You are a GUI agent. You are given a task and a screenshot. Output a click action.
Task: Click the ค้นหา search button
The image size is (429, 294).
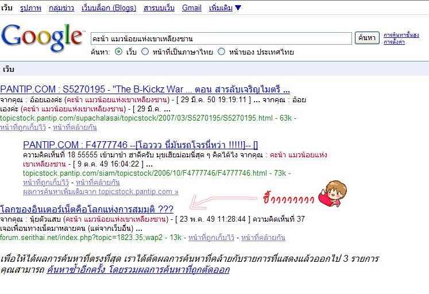click(x=367, y=38)
